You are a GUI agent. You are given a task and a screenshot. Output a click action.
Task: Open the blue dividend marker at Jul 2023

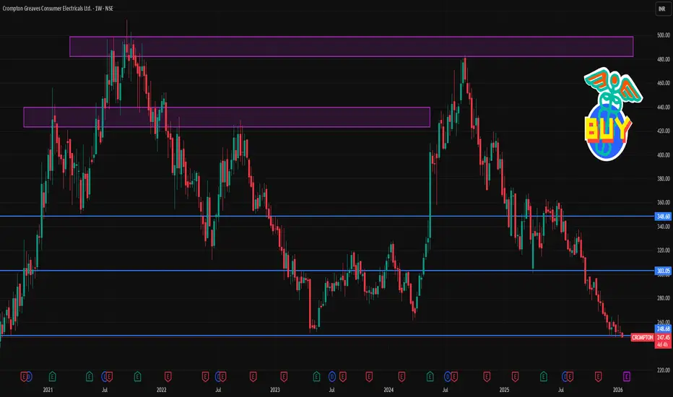click(331, 377)
